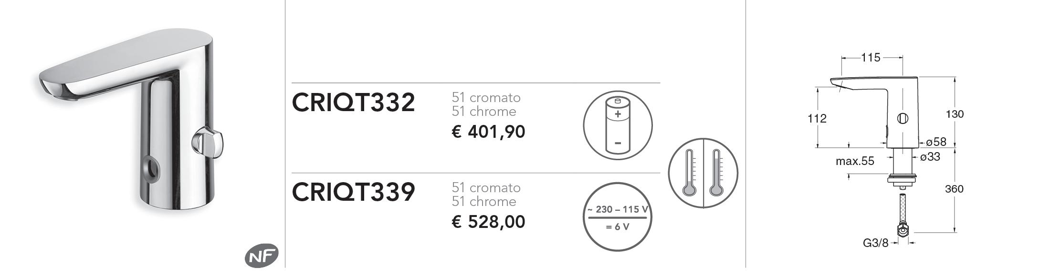Screen dimensions: 1040x278
Task: Click the battery power icon
Action: 618,125
